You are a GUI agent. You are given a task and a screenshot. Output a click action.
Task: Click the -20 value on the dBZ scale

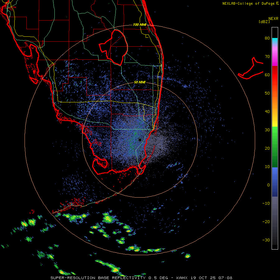point(266,222)
